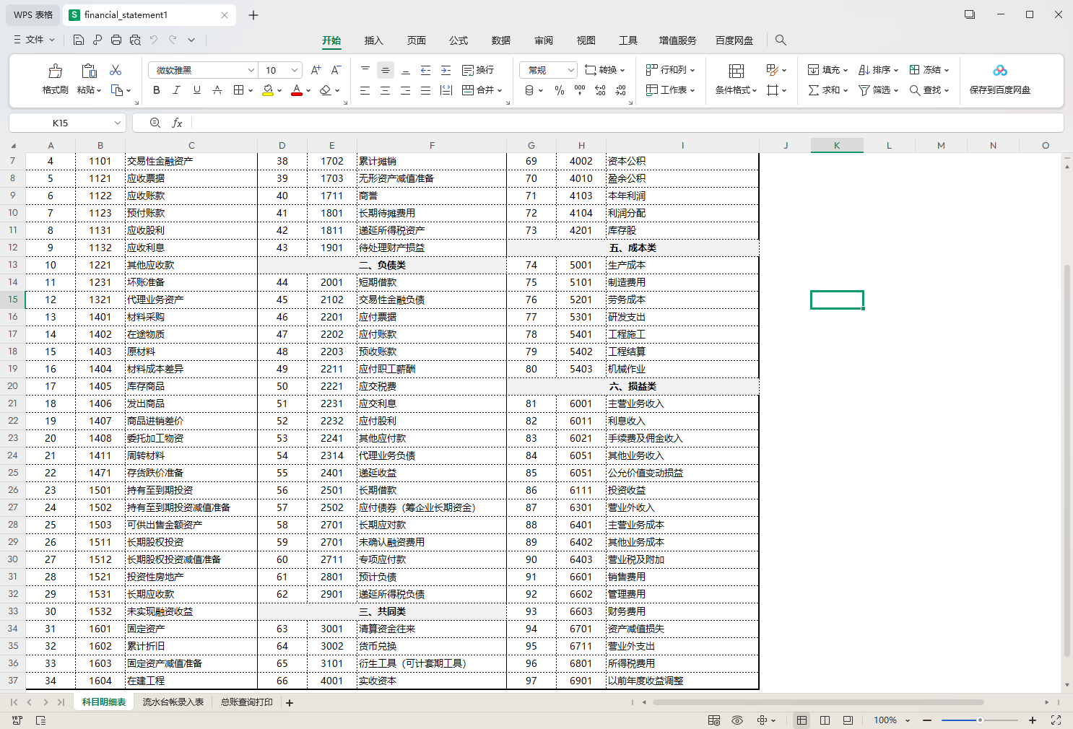Toggle bold formatting

click(x=157, y=90)
